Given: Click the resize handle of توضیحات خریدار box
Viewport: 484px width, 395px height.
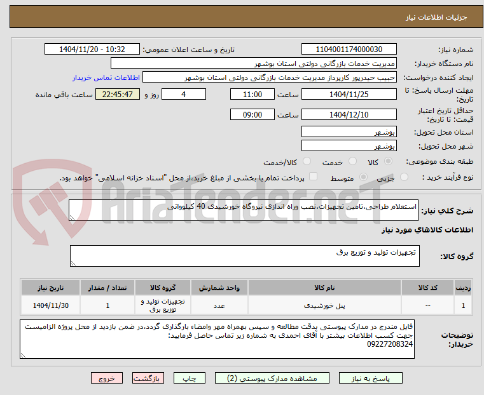Looking at the screenshot, I should click(23, 356).
